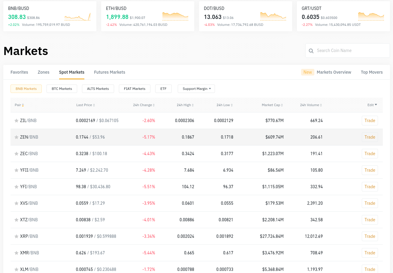
Task: Click 24h volume 12,012.69
Action: click(x=314, y=236)
